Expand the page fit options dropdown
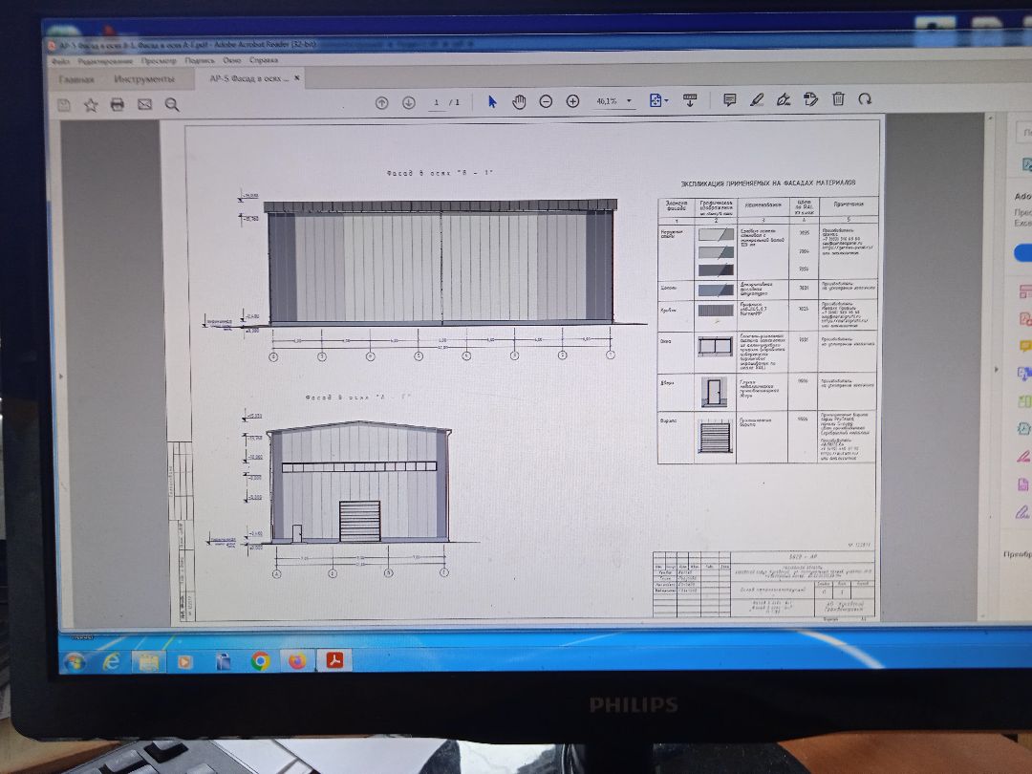 coord(666,100)
